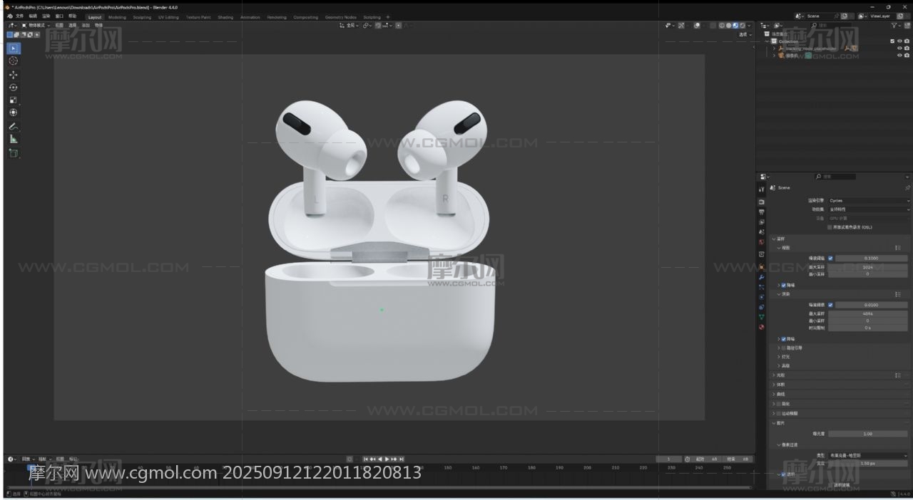This screenshot has width=913, height=500.
Task: Open the outliner filter icon
Action: (894, 26)
